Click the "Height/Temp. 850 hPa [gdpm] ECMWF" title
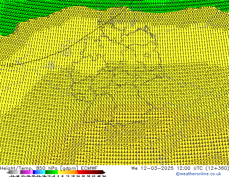This screenshot has width=229, height=177. pyautogui.click(x=49, y=168)
